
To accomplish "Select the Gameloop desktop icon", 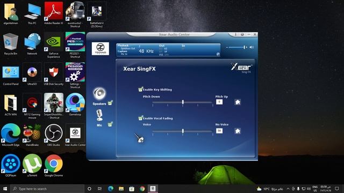I will (75, 105).
